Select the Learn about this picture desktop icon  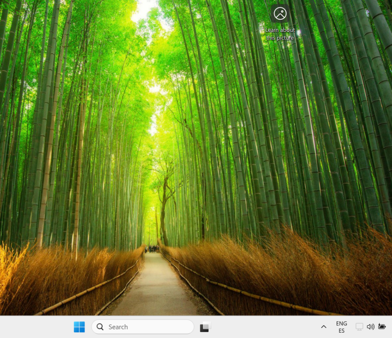[x=280, y=14]
